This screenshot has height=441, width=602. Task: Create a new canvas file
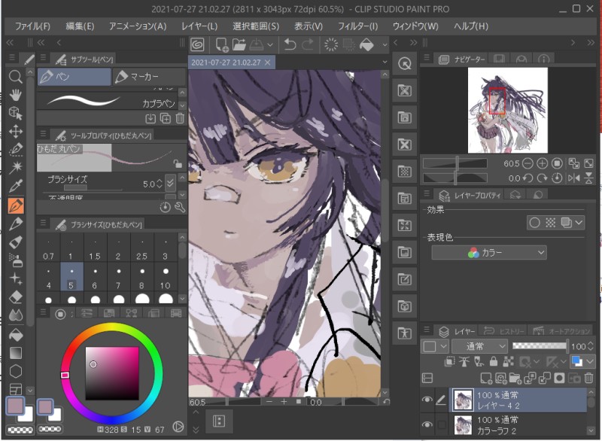221,44
